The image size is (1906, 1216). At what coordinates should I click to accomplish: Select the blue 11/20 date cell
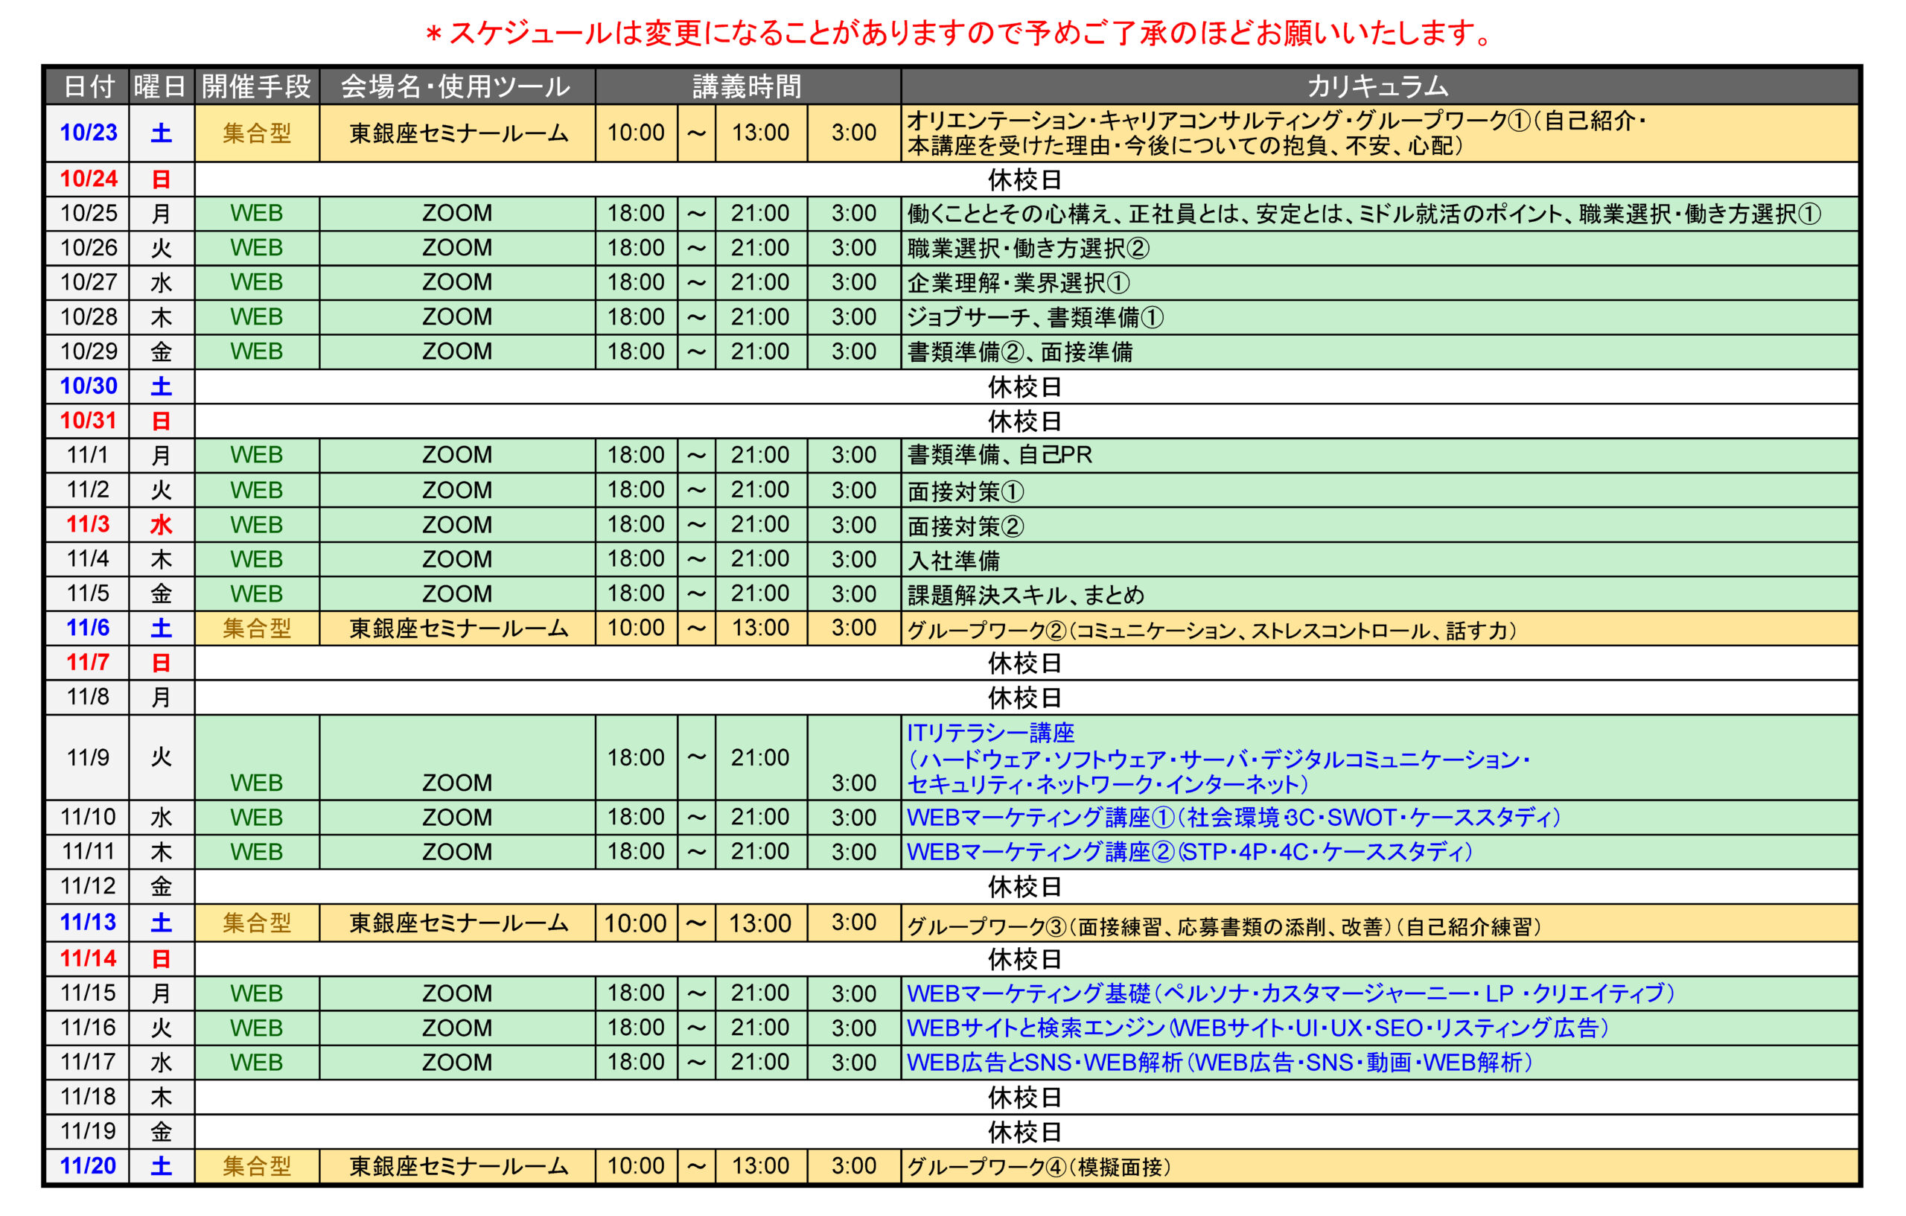(88, 1166)
